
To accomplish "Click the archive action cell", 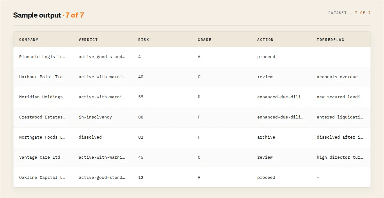I will [266, 137].
